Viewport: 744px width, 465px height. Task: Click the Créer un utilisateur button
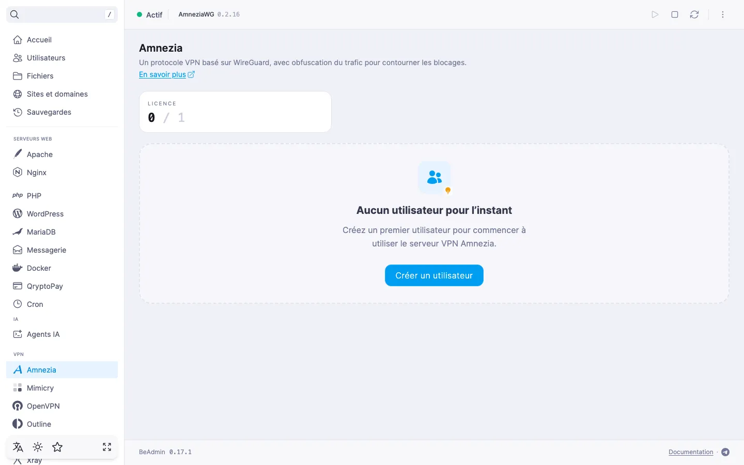point(434,275)
